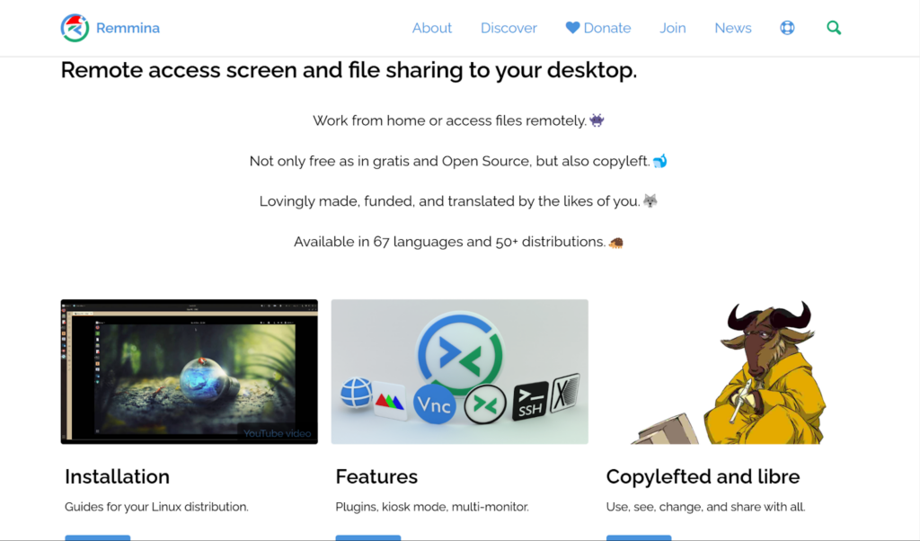The height and width of the screenshot is (541, 920).
Task: Go to the Join page
Action: click(672, 28)
